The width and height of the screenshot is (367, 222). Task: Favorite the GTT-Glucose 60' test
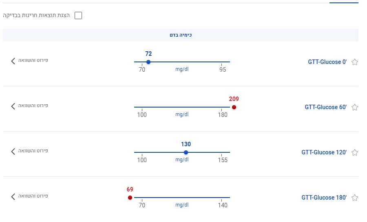tap(355, 108)
